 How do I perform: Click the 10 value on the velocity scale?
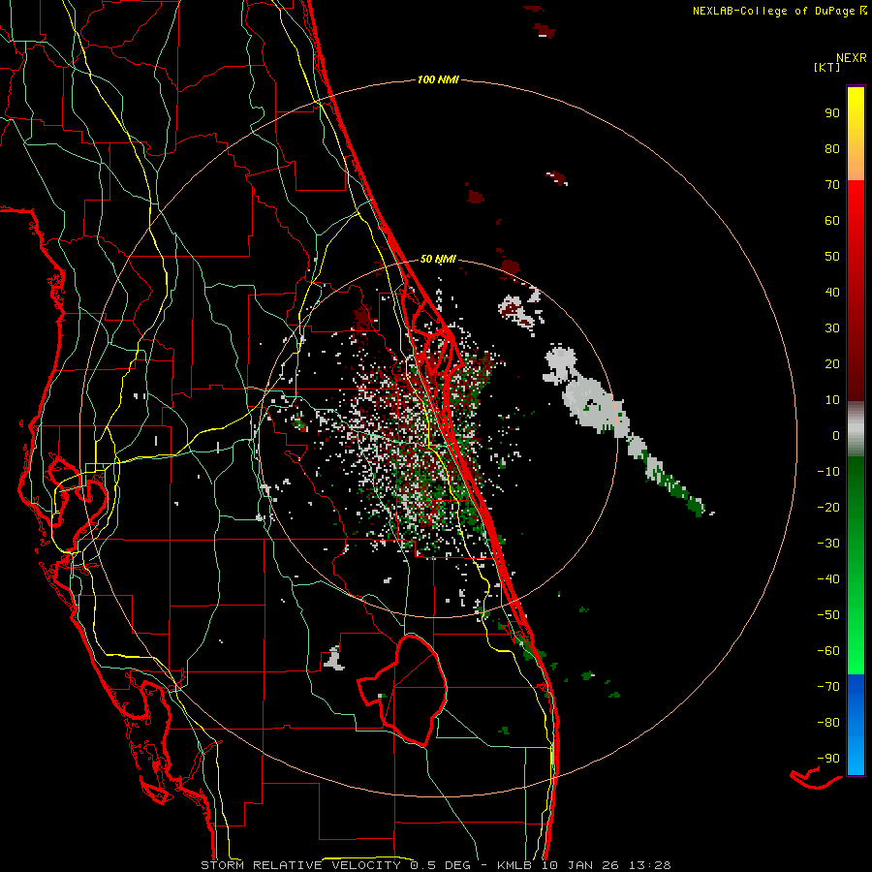832,400
